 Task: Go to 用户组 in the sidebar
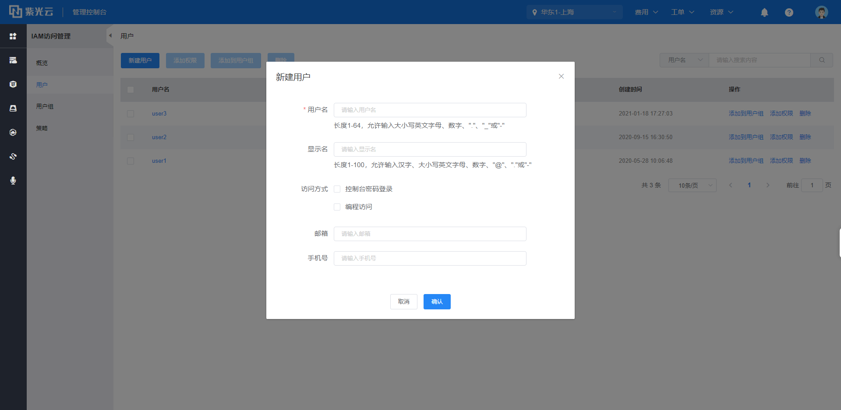(45, 106)
